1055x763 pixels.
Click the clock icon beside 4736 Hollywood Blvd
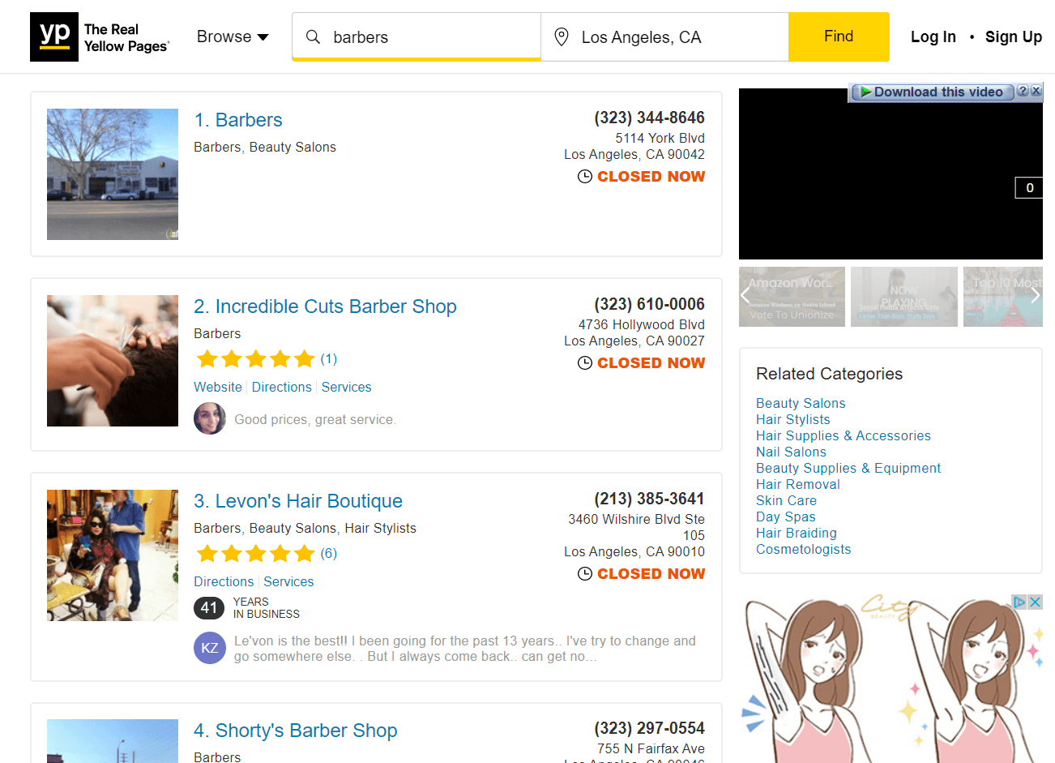click(584, 363)
